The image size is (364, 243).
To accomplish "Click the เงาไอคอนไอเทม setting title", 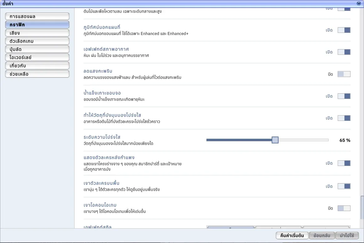I will [100, 205].
